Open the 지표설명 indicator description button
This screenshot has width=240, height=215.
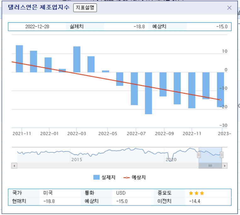[85, 8]
